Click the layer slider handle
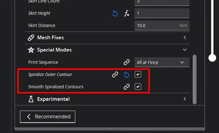This screenshot has height=133, width=219. coord(212,58)
